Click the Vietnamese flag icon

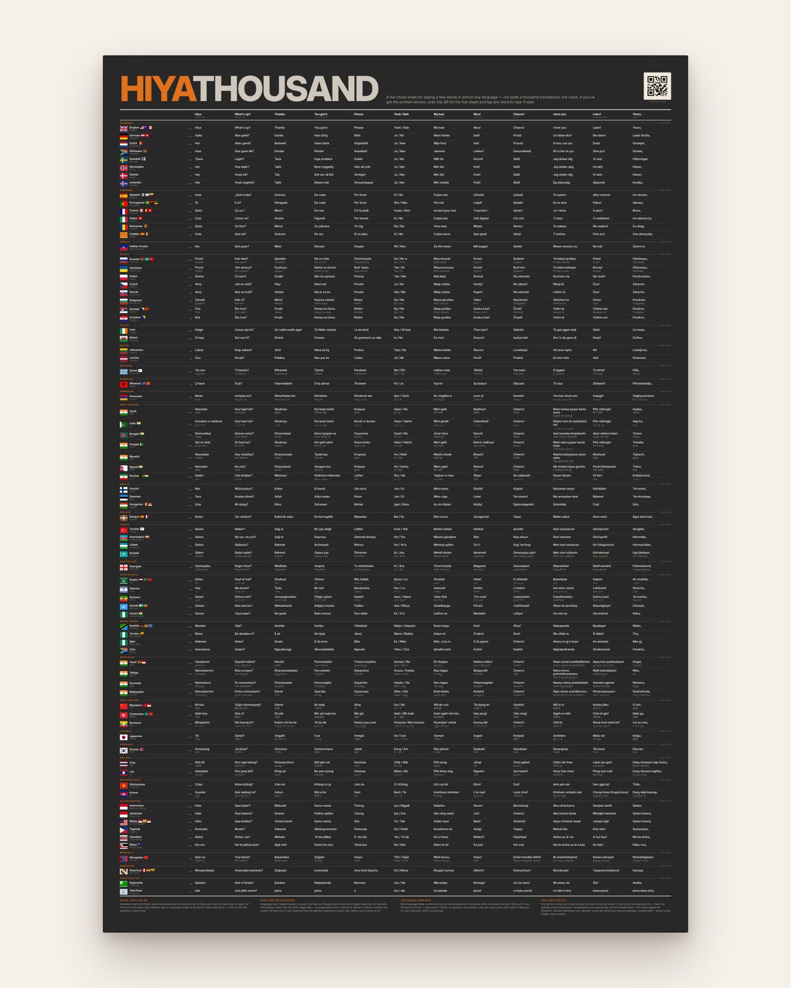point(124,786)
